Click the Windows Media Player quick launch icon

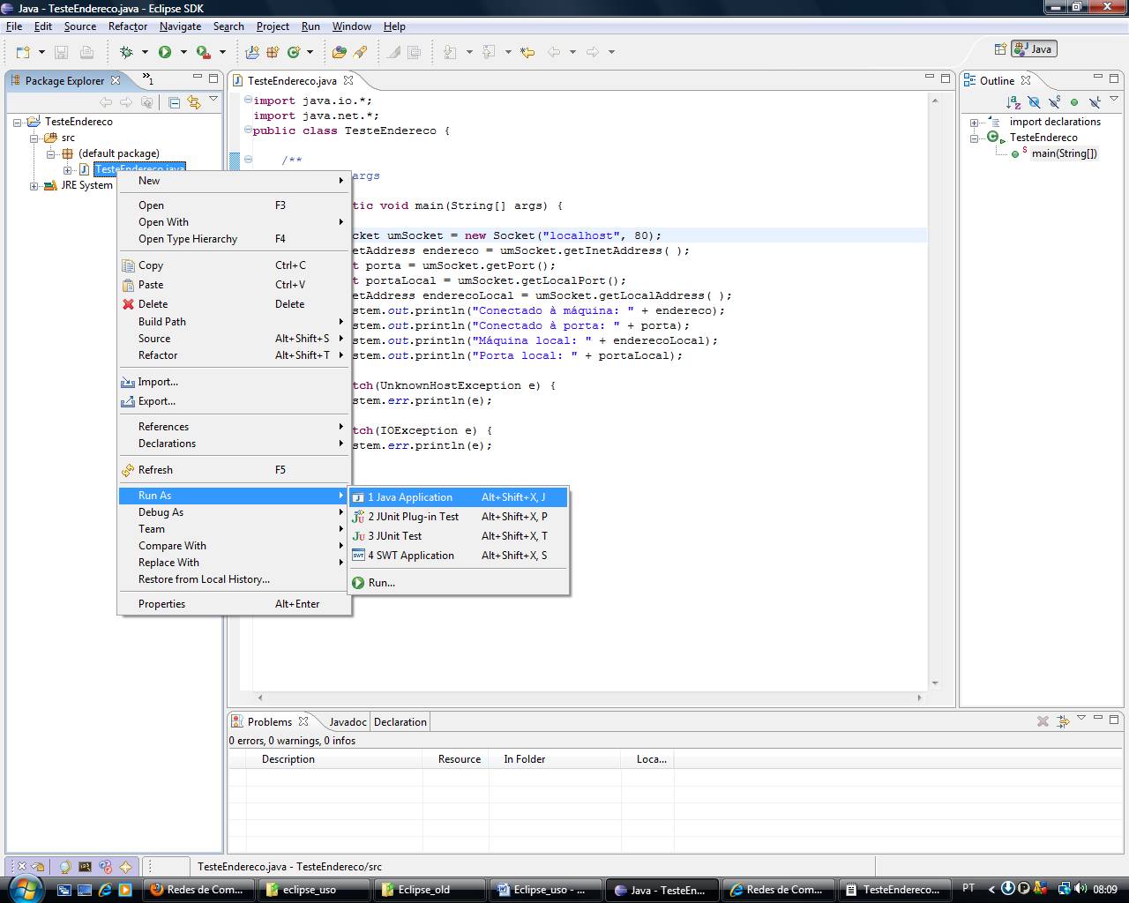click(125, 890)
